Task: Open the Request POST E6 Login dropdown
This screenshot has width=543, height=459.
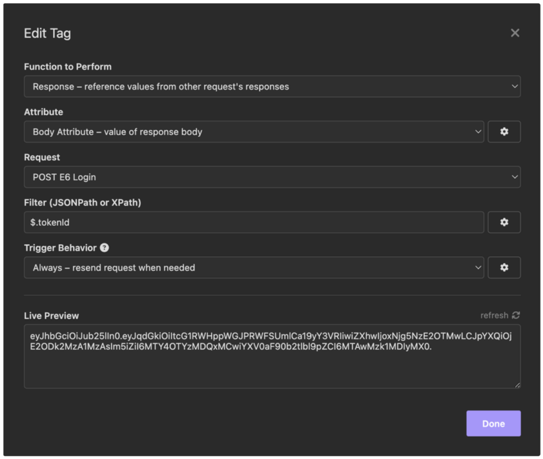Action: pyautogui.click(x=272, y=177)
